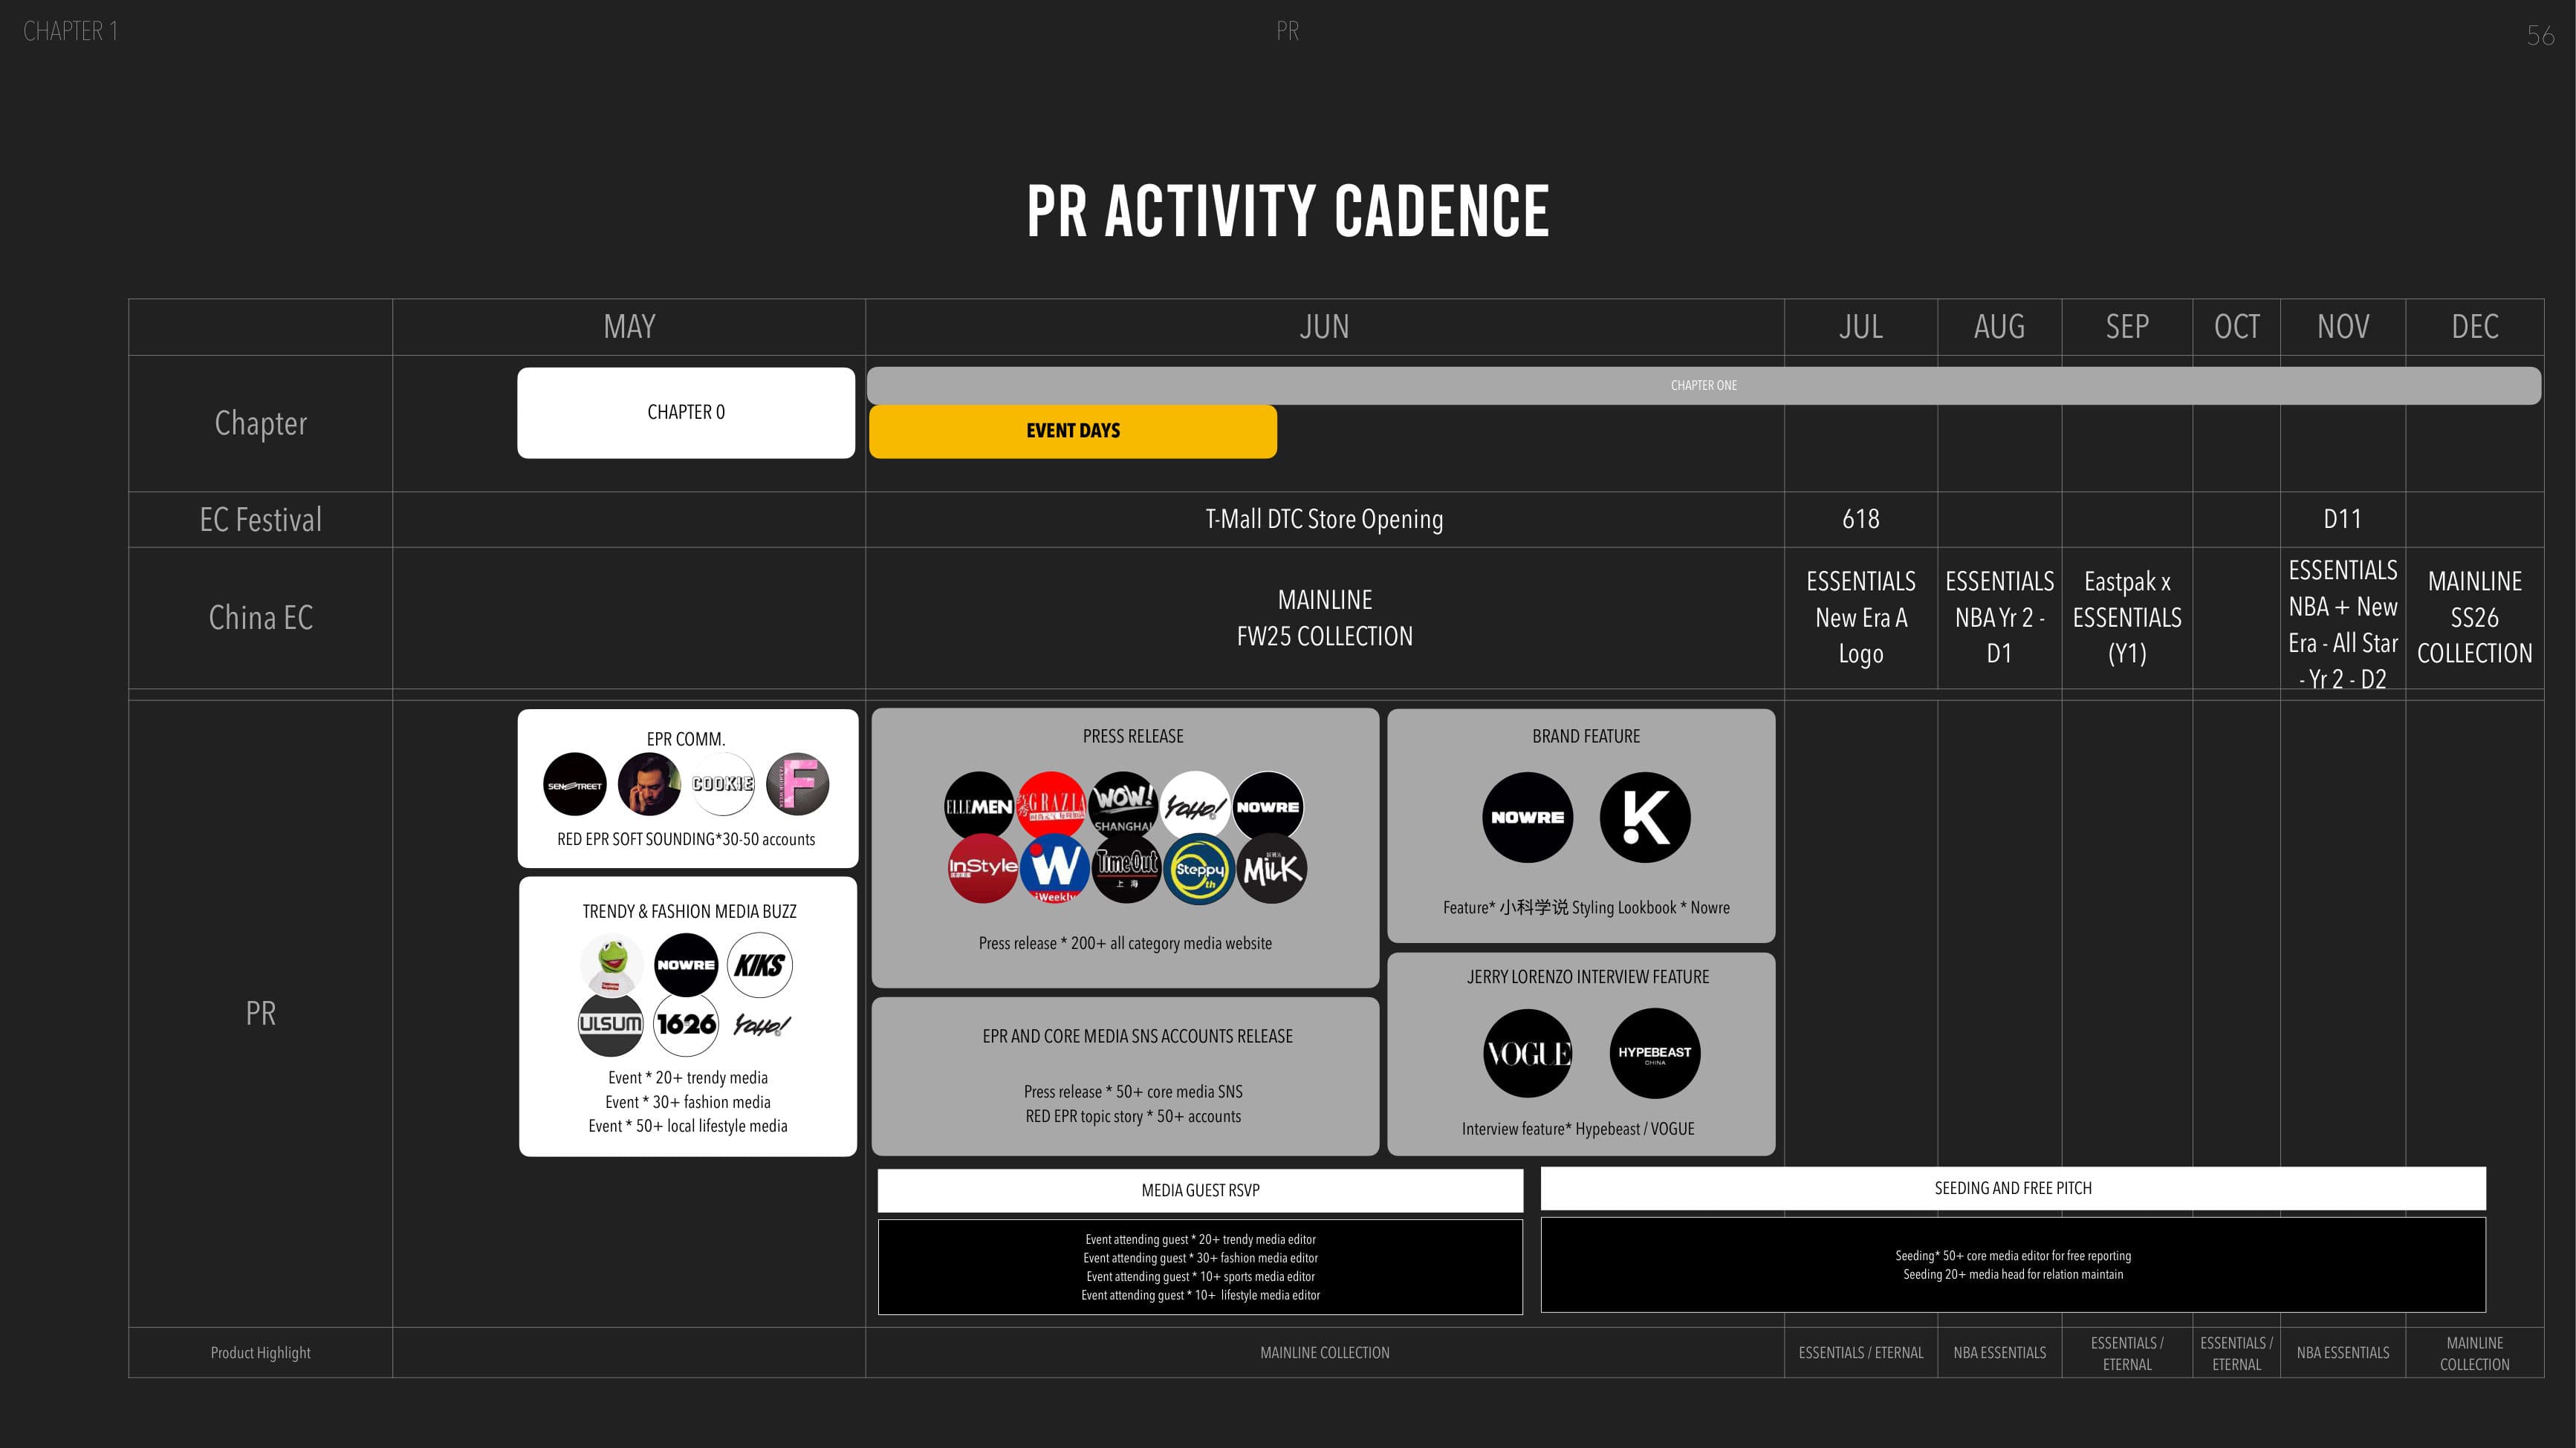Click the VOGUE logo circle
This screenshot has height=1448, width=2576.
click(1527, 1053)
